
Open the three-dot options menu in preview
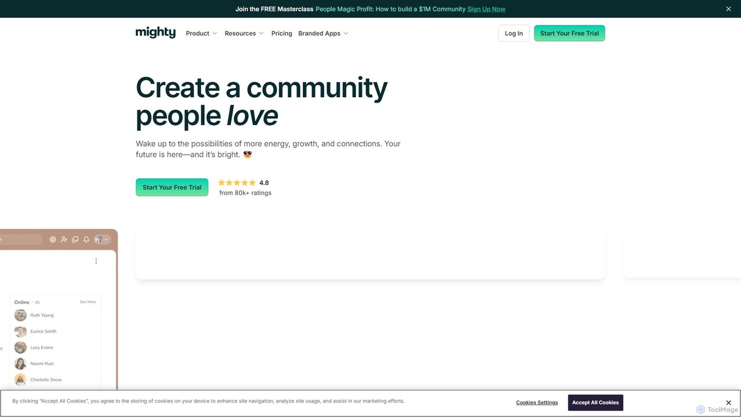coord(96,261)
